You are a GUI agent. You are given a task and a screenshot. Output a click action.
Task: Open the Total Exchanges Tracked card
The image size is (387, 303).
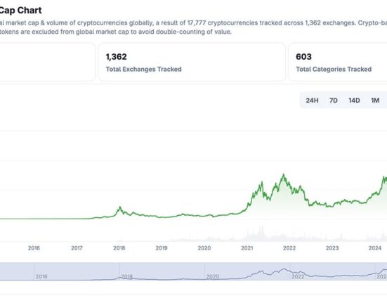tap(192, 62)
